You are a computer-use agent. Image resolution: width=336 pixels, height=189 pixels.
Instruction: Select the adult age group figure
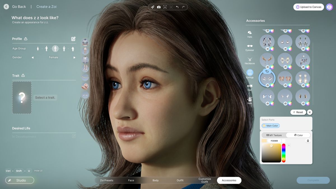point(55,48)
